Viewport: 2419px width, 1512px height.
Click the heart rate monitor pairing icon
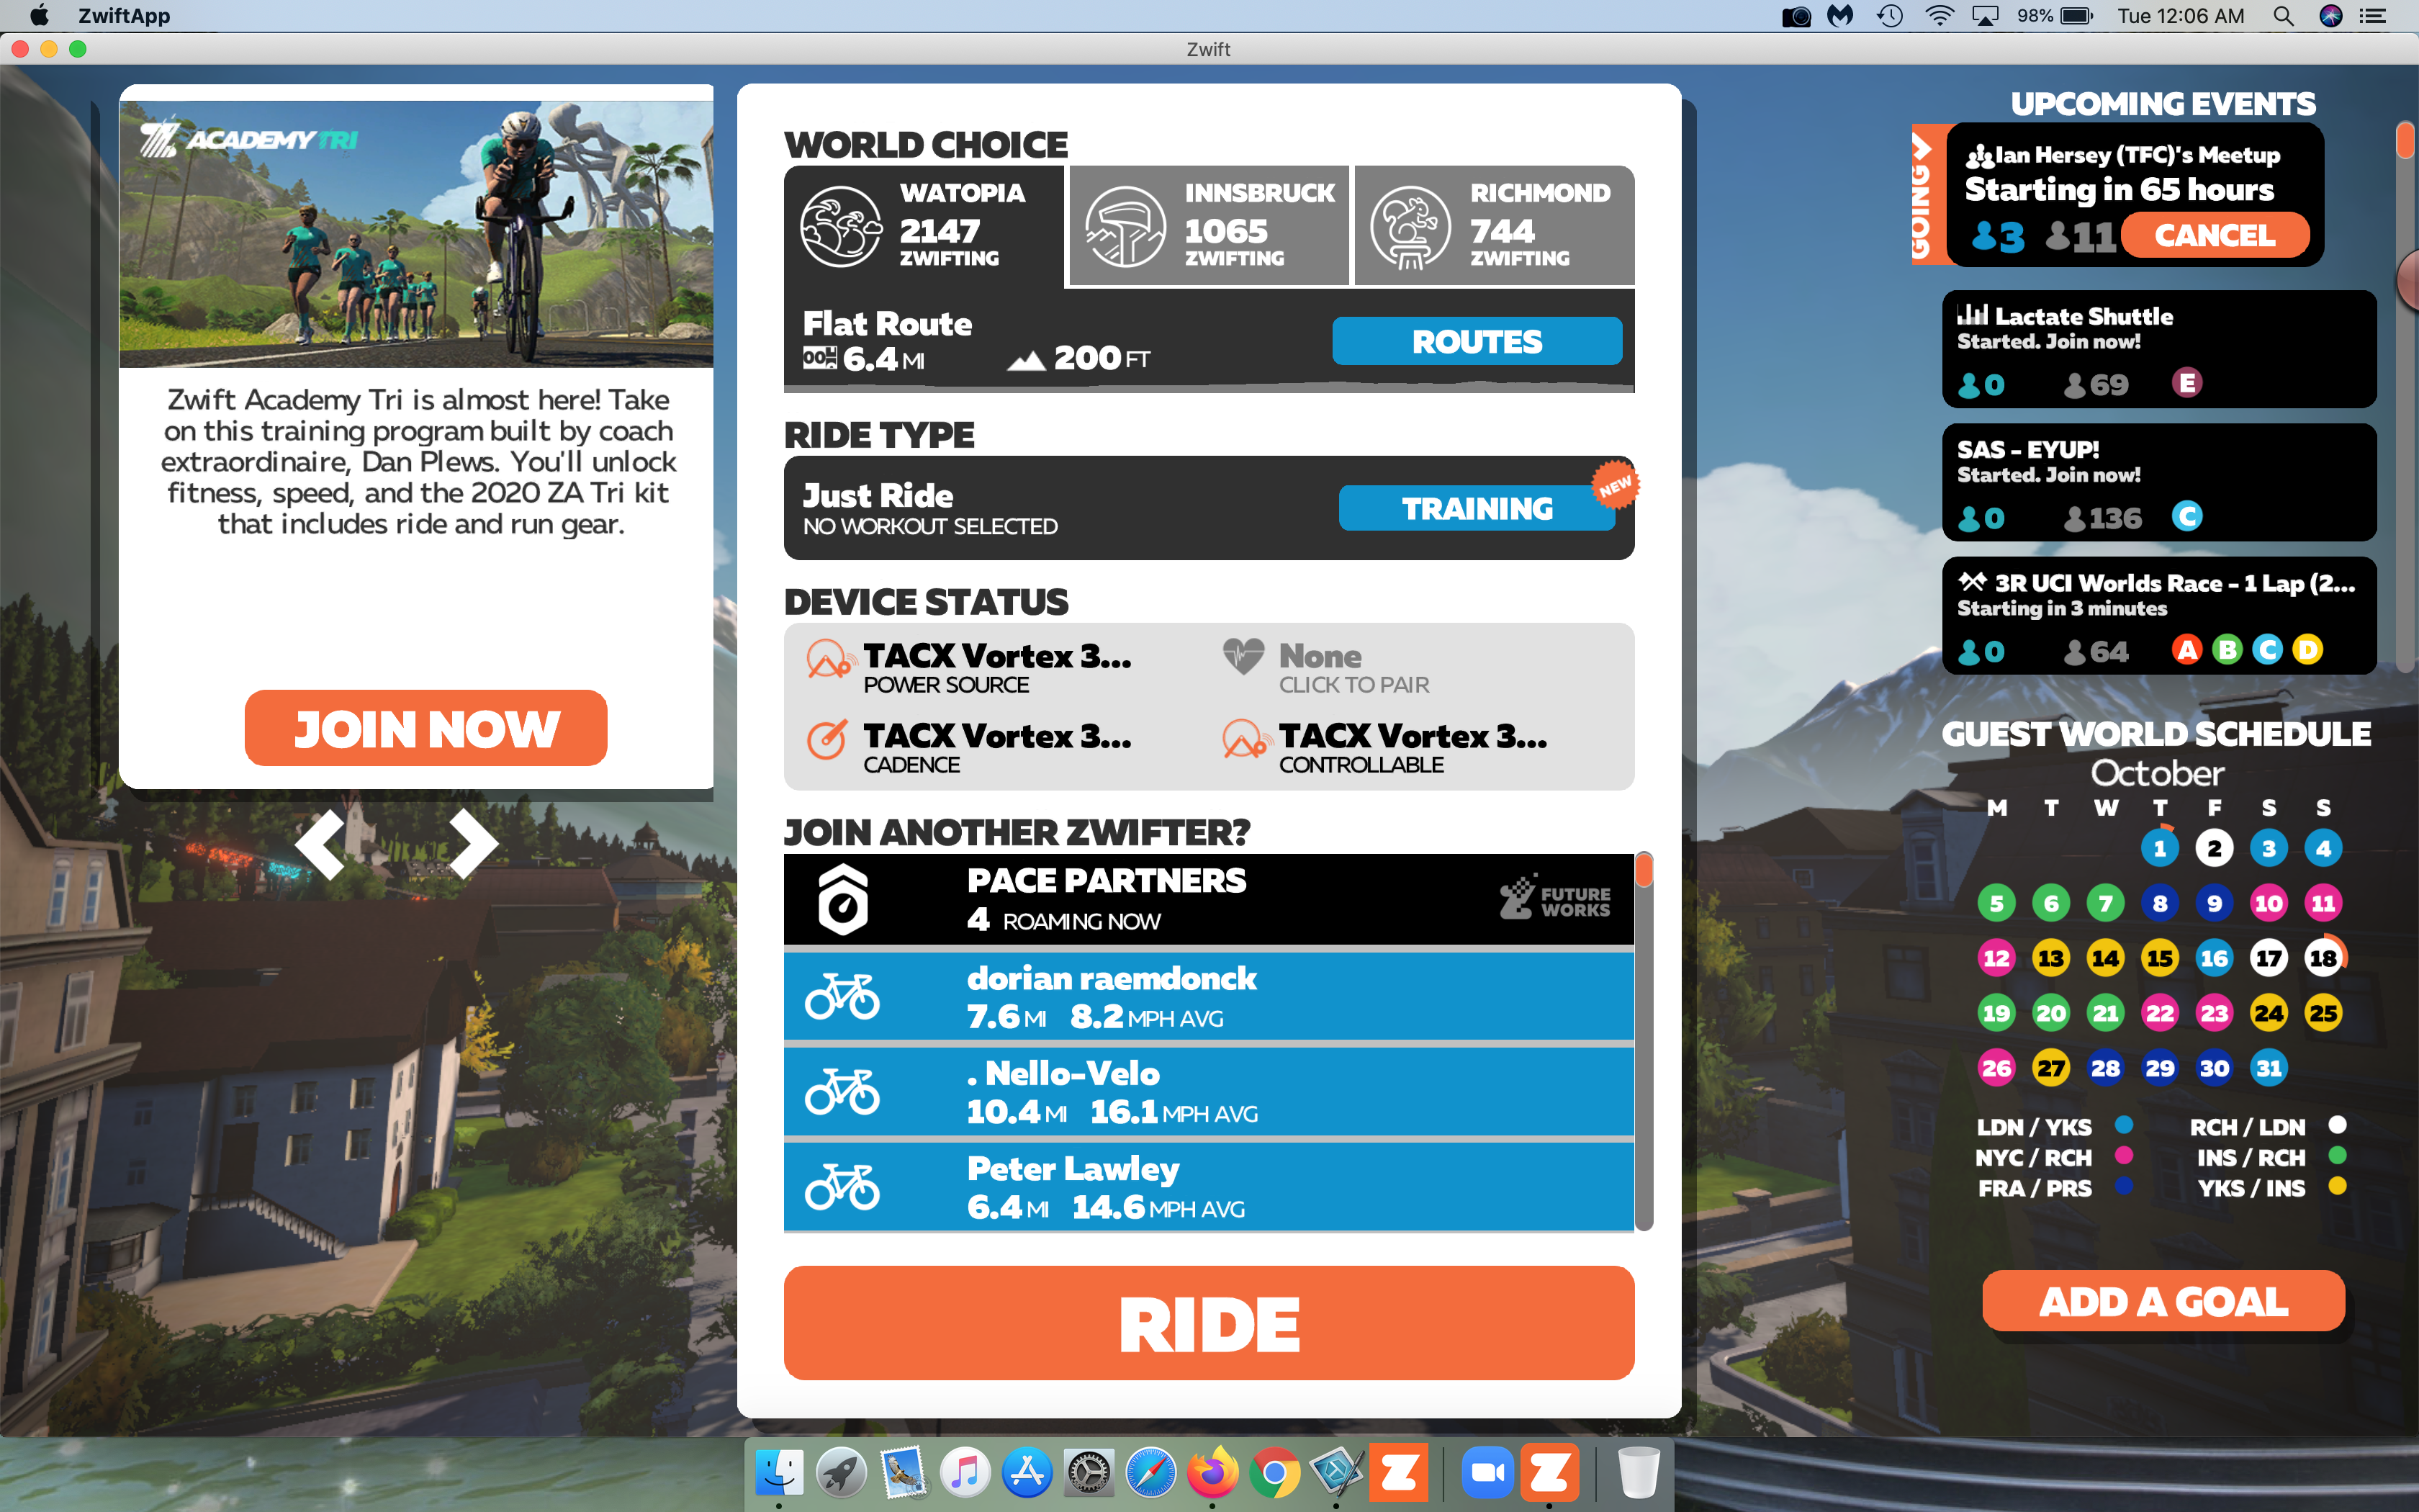click(1243, 657)
